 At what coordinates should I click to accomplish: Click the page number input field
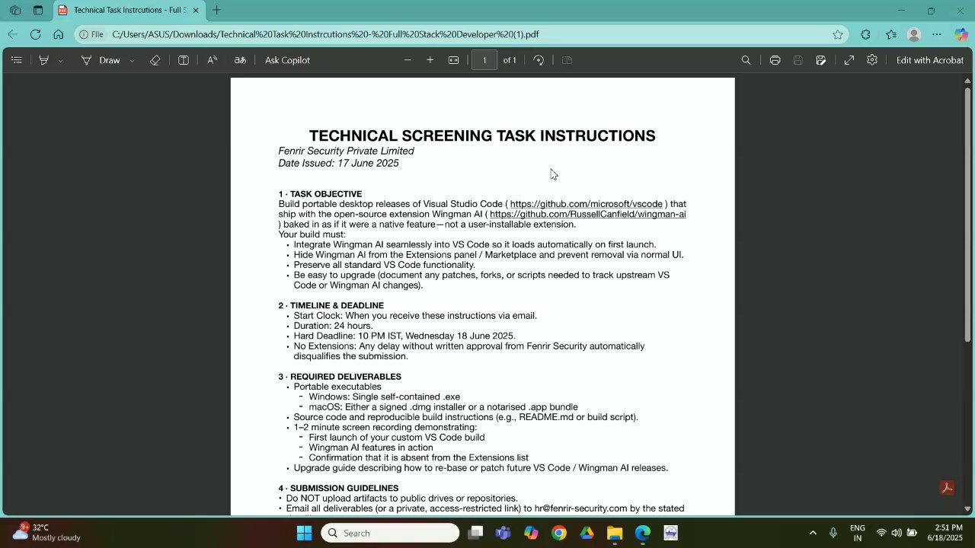pos(484,60)
